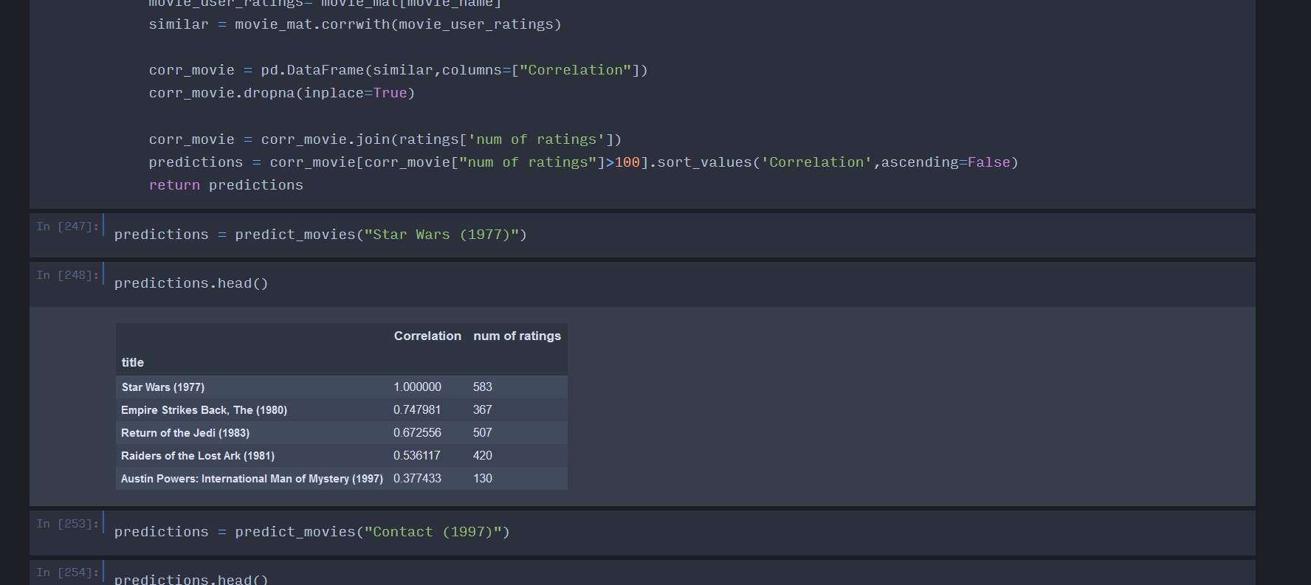The image size is (1311, 585).
Task: Click correlation value 1.000000
Action: coord(417,387)
